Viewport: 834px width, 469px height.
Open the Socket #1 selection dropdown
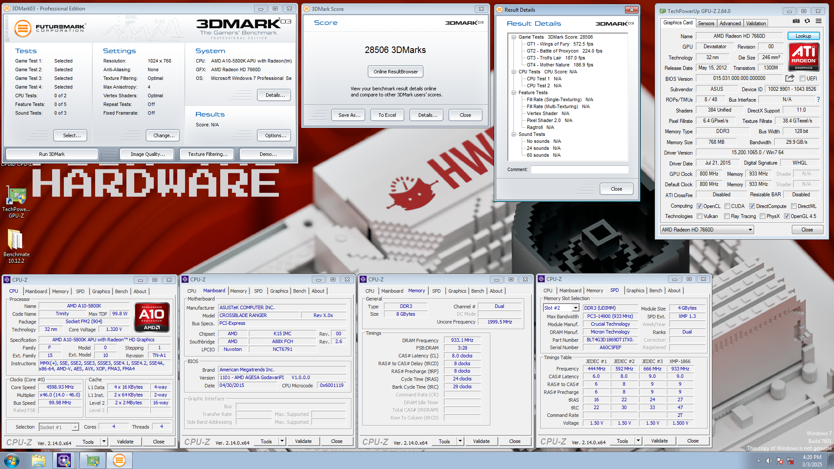click(x=75, y=427)
